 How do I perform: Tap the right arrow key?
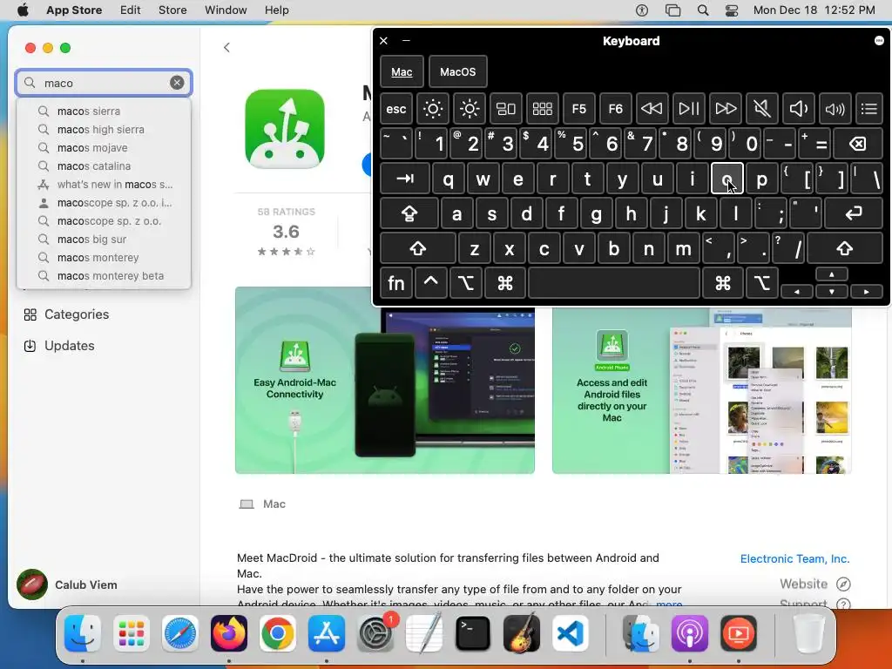click(x=867, y=292)
